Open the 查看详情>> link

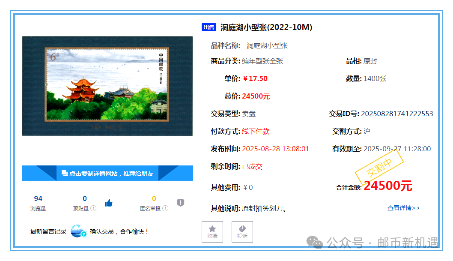404,208
